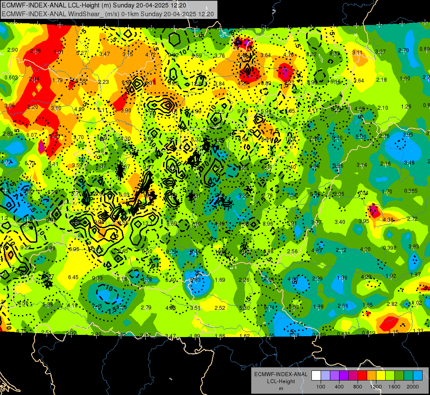Click the 1.26 shear value
Viewport: 430px width, 395px height.
click(x=406, y=106)
